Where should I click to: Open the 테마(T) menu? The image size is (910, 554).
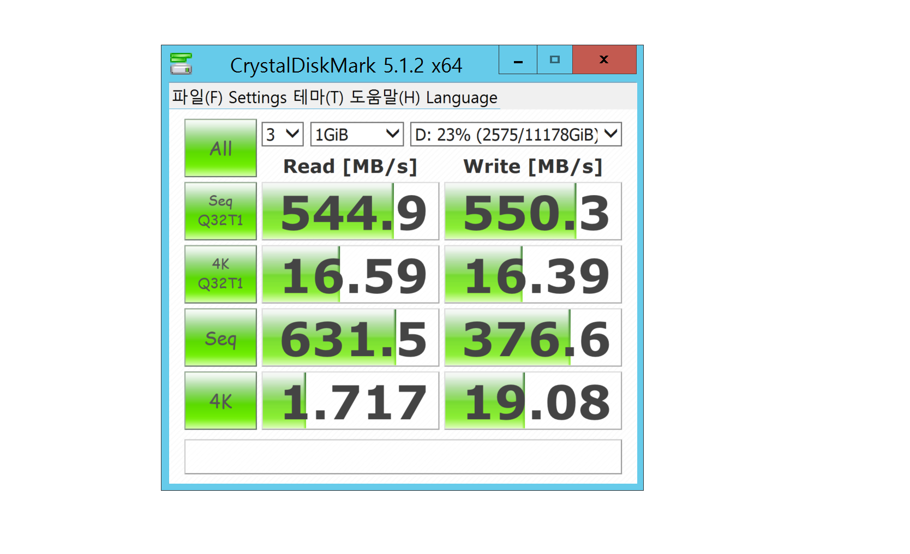[319, 97]
